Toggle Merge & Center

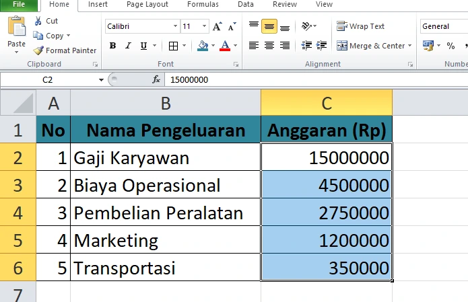click(370, 46)
